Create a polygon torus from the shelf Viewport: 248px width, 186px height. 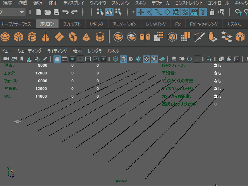73,37
